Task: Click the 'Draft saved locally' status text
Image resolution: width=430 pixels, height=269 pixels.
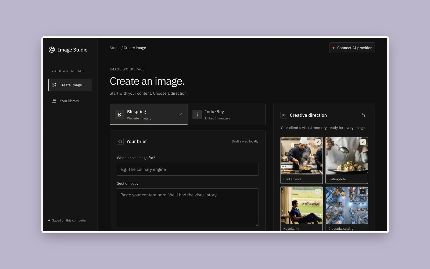Action: point(245,141)
